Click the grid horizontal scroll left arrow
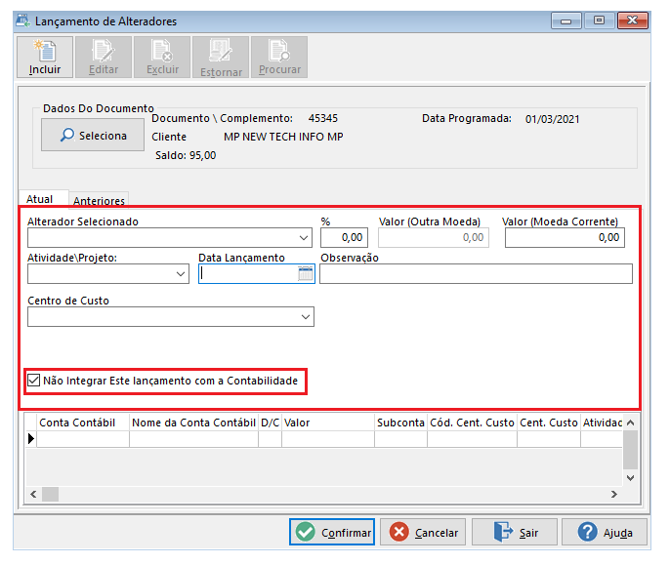 tap(33, 494)
